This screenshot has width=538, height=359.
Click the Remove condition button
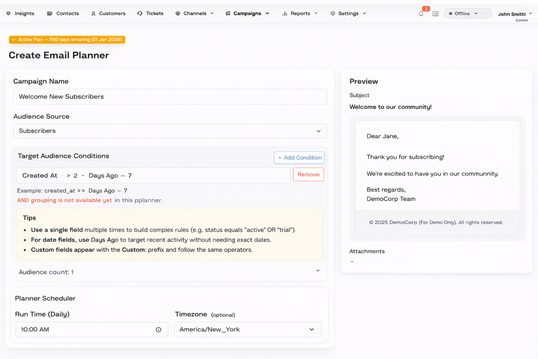[x=308, y=175]
